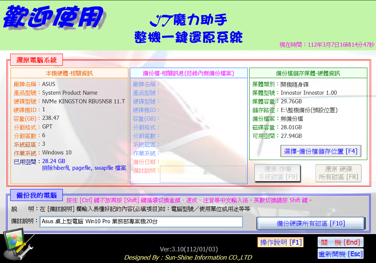The image size is (376, 263).
Task: Click the 歡迎使用 welcome logo
Action: click(53, 18)
